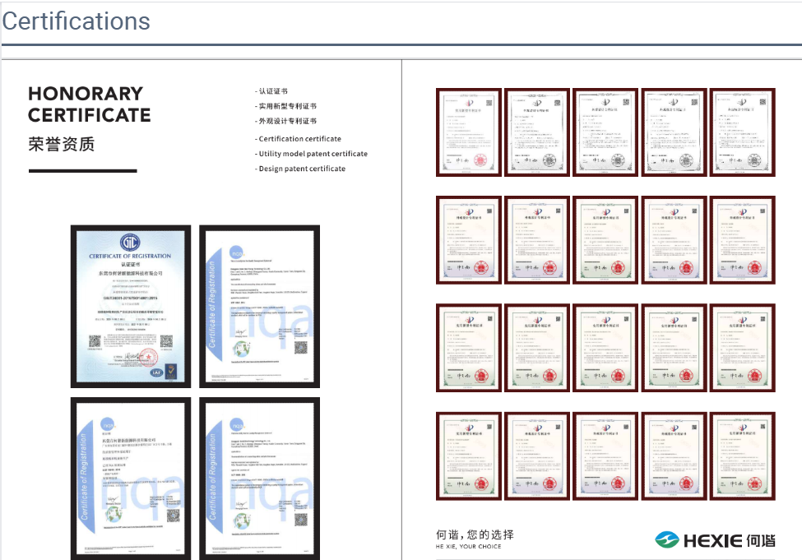Click the QR code on the upper-right large certificate
This screenshot has width=802, height=560.
coord(300,347)
